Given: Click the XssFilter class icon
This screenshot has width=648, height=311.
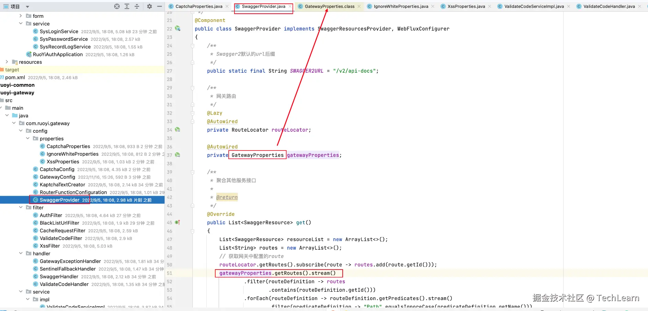Looking at the screenshot, I should (35, 246).
